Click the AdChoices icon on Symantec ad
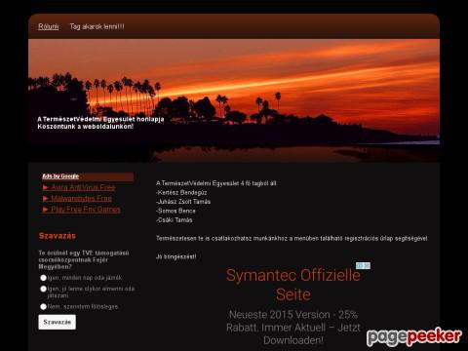The width and height of the screenshot is (468, 351). click(363, 266)
